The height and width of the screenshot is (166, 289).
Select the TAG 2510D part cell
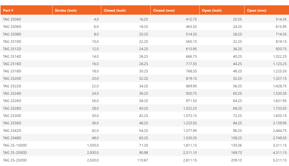12,41
